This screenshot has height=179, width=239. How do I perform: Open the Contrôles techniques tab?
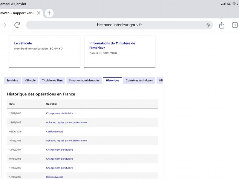coord(139,81)
